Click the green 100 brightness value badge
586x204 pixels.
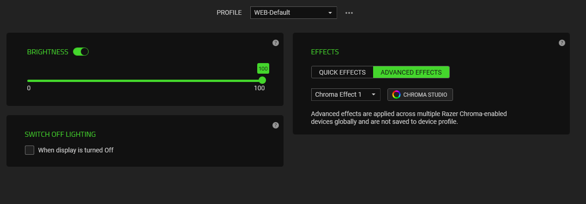click(263, 69)
